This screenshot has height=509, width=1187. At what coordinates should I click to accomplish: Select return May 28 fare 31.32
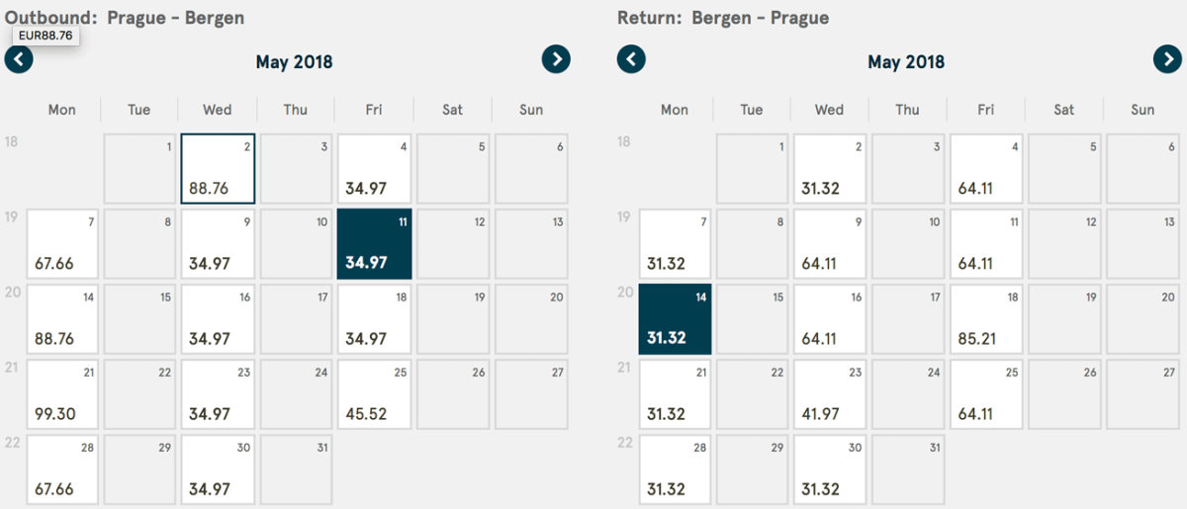tap(675, 468)
